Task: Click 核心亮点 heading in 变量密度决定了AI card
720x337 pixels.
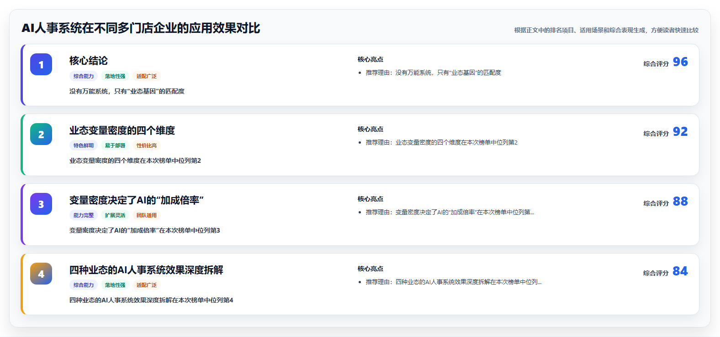Action: click(371, 199)
